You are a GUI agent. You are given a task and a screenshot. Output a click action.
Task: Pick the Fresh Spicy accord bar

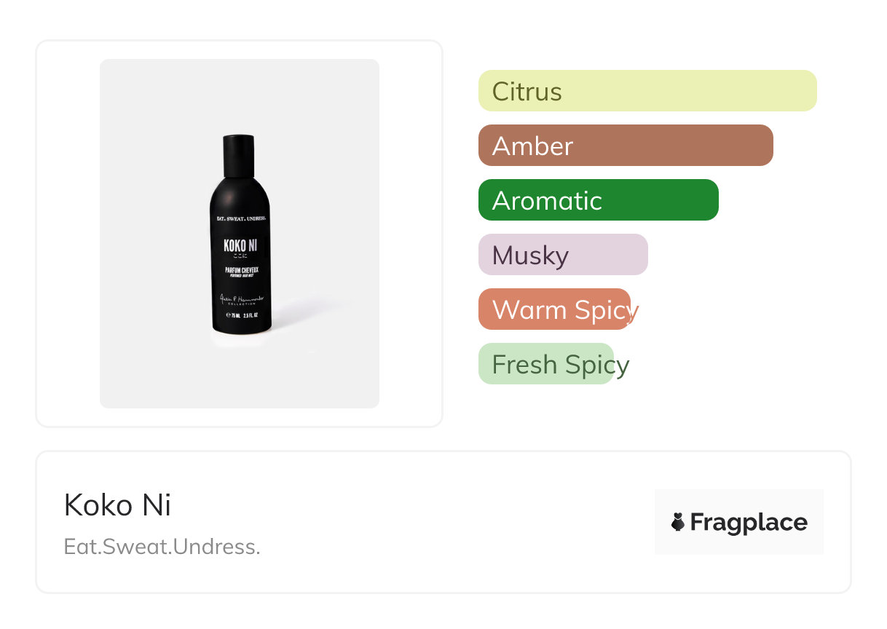click(x=546, y=364)
